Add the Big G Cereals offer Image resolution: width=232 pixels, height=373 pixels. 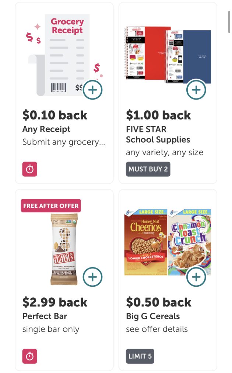196,277
